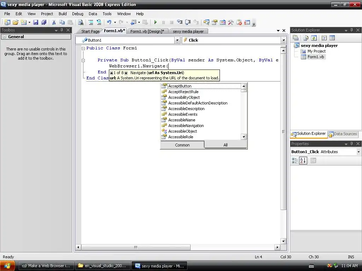This screenshot has width=362, height=271.
Task: Uncomment the selected lines icon
Action: click(99, 22)
